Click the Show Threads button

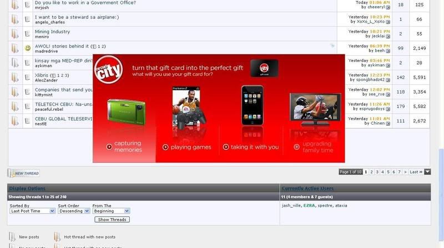tap(112, 219)
